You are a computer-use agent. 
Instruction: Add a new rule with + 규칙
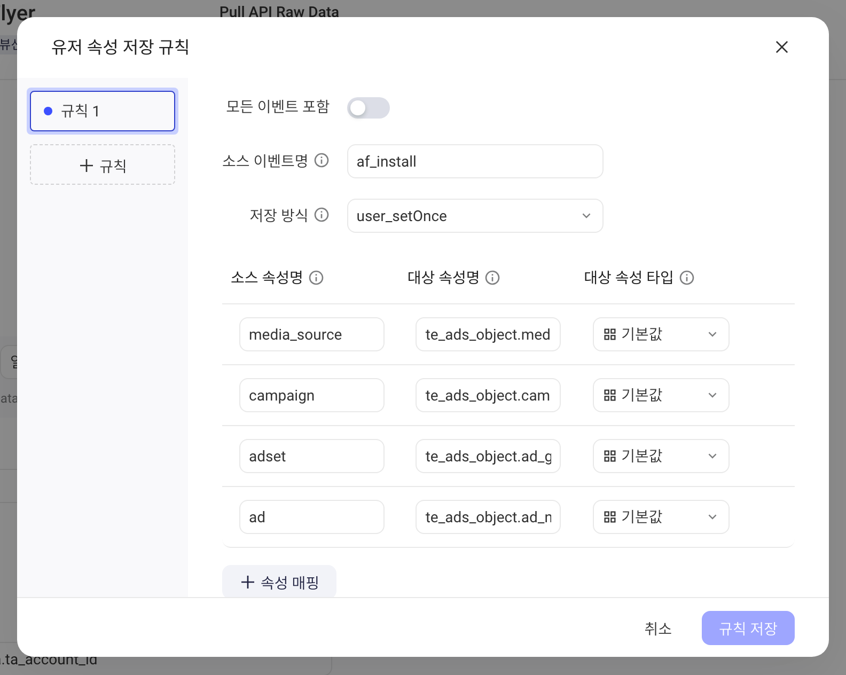[103, 165]
